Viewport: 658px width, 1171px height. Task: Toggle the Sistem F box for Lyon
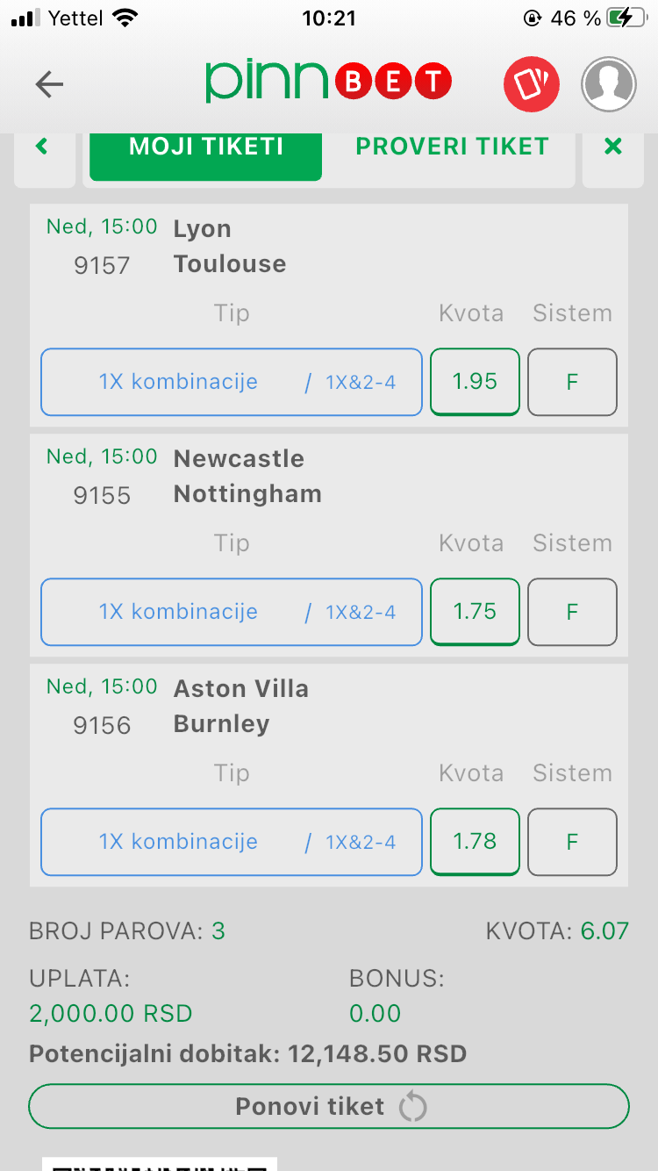[572, 383]
